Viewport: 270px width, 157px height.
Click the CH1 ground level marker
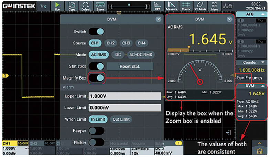click(5, 76)
